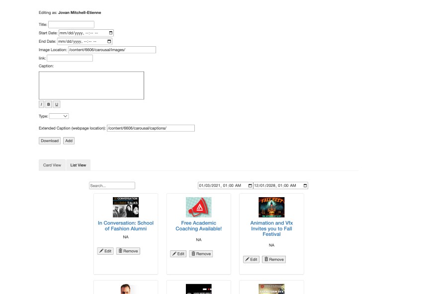Apply bold formatting to the caption
This screenshot has height=294, width=422.
pos(48,104)
